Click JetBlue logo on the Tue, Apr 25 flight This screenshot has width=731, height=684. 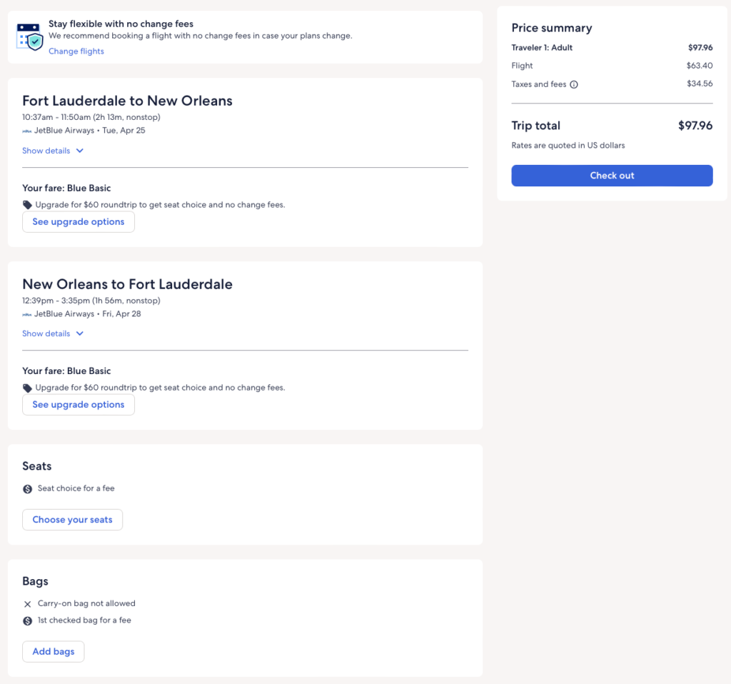(x=27, y=131)
